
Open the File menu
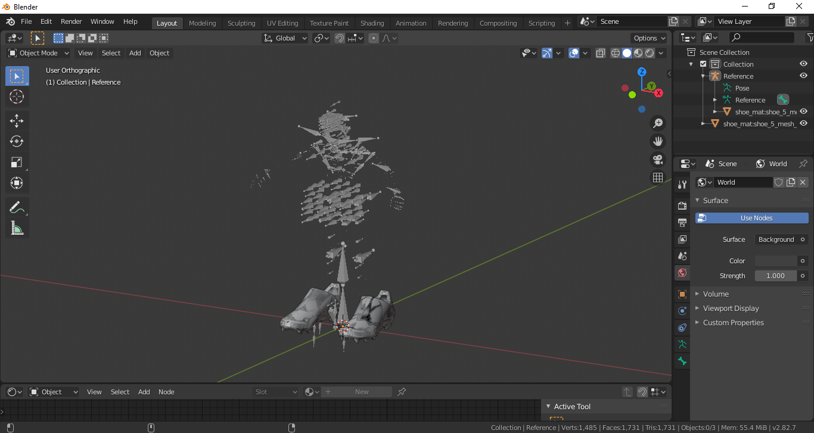[26, 21]
